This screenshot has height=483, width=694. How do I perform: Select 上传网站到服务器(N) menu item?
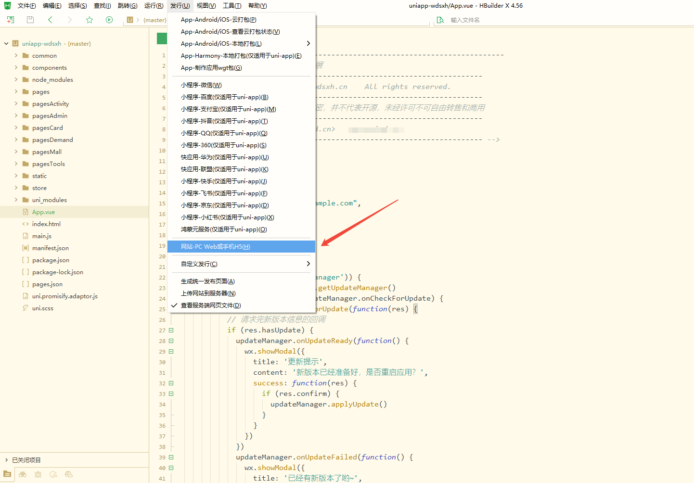coord(241,293)
